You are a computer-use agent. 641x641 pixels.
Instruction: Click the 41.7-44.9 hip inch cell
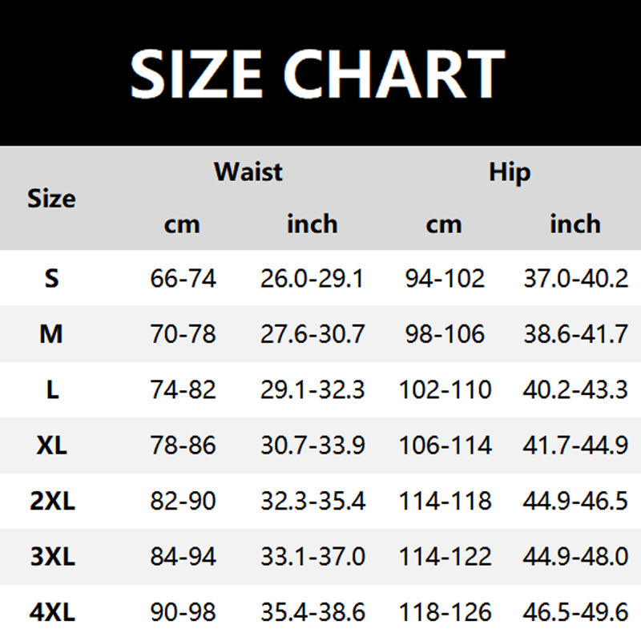(x=575, y=445)
